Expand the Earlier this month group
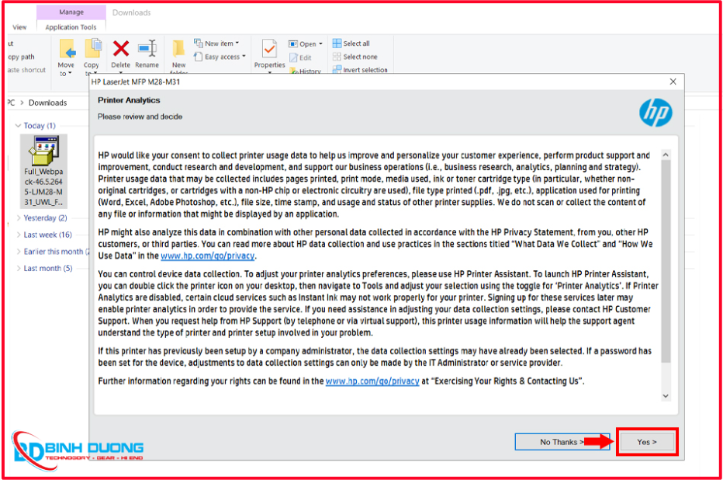Viewport: 723px width, 480px height. (x=19, y=252)
